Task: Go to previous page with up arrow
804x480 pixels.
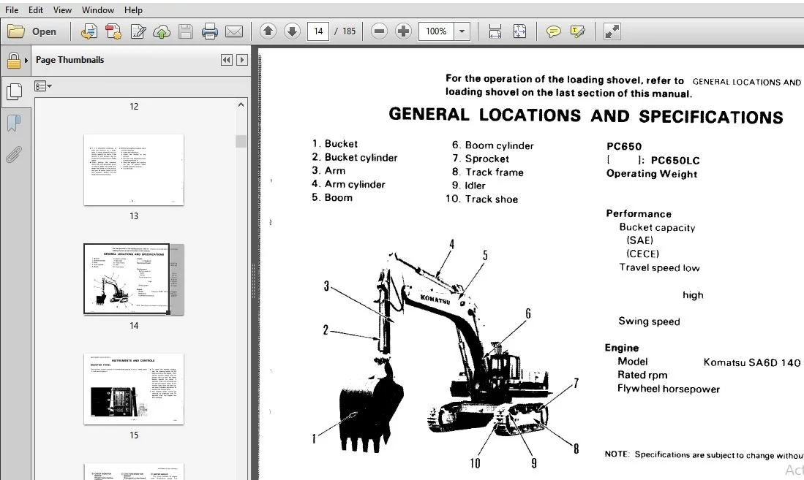Action: pyautogui.click(x=268, y=31)
